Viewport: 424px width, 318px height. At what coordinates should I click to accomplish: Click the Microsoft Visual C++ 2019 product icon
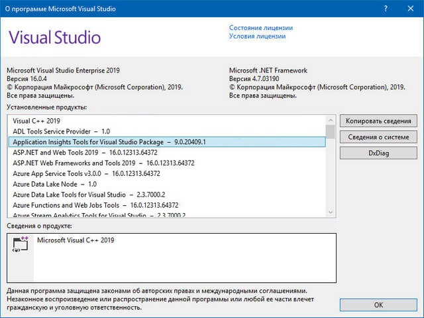point(19,245)
